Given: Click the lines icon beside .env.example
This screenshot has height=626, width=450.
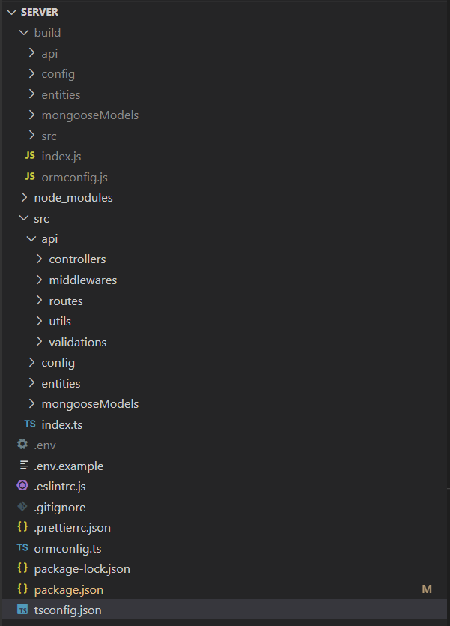Looking at the screenshot, I should pyautogui.click(x=24, y=465).
